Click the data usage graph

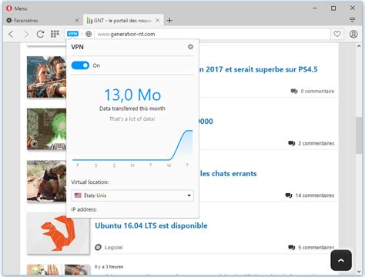pyautogui.click(x=132, y=145)
